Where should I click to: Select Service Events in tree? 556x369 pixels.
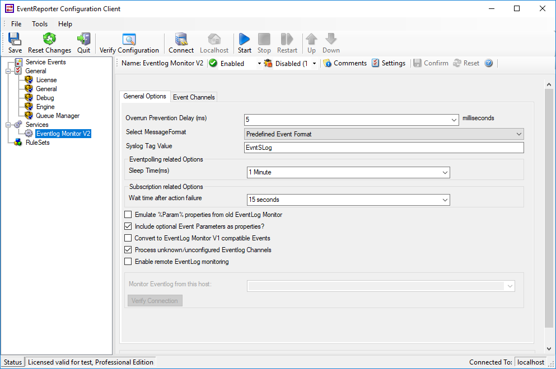45,62
